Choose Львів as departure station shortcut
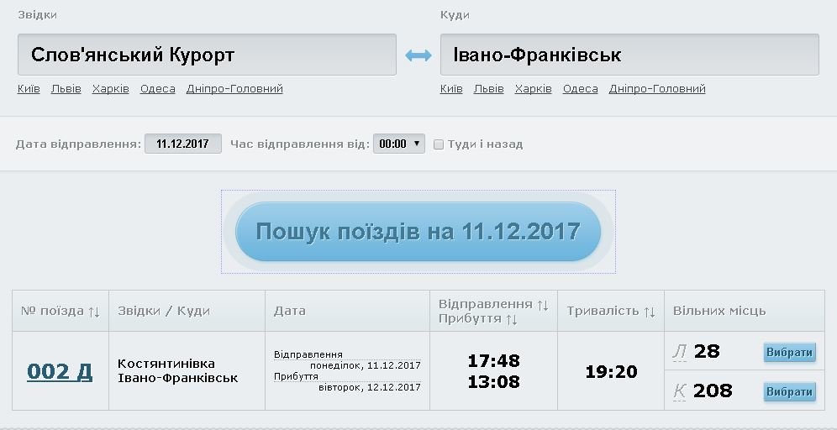The height and width of the screenshot is (430, 837). 66,88
